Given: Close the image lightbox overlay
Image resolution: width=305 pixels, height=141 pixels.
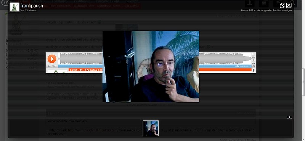Looking at the screenshot, I should [x=289, y=5].
